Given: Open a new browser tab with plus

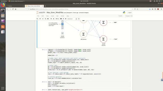Looking at the screenshot, I should click(45, 6).
